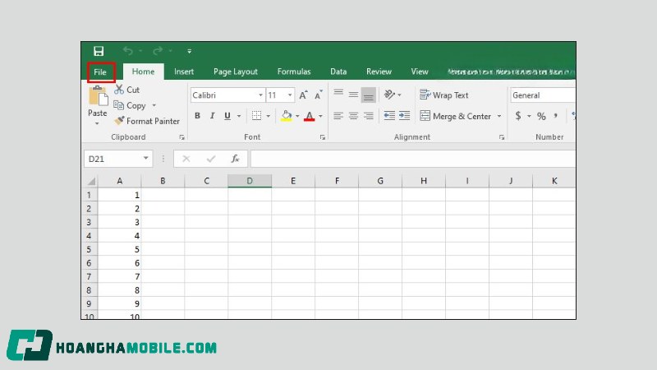This screenshot has height=370, width=657.
Task: Toggle Italic formatting
Action: click(x=212, y=116)
